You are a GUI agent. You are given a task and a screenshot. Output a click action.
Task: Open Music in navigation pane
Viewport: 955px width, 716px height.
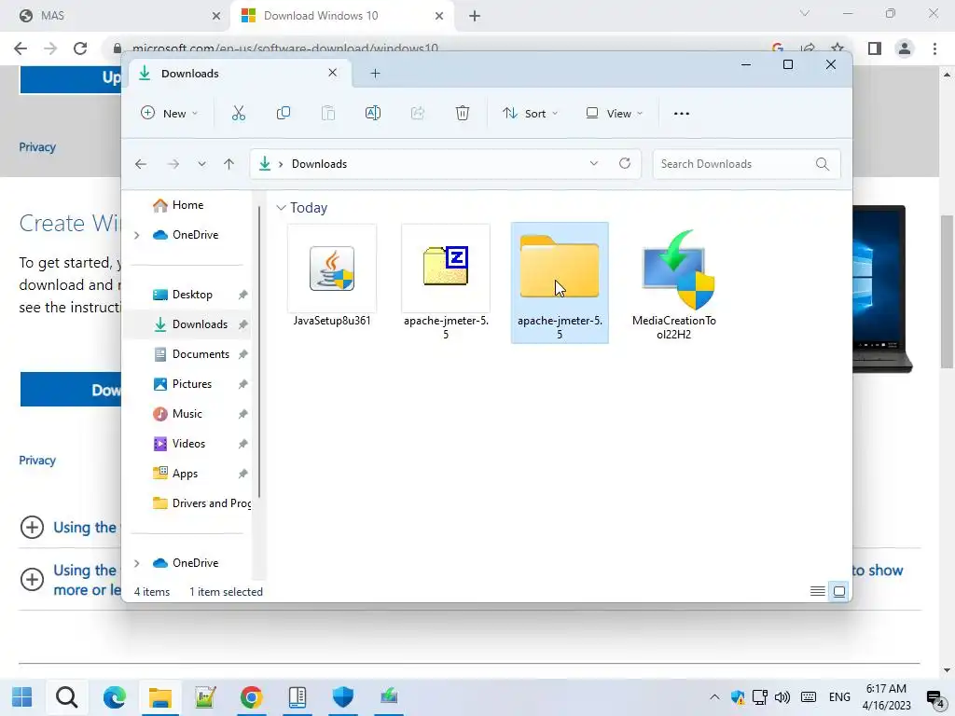click(187, 414)
